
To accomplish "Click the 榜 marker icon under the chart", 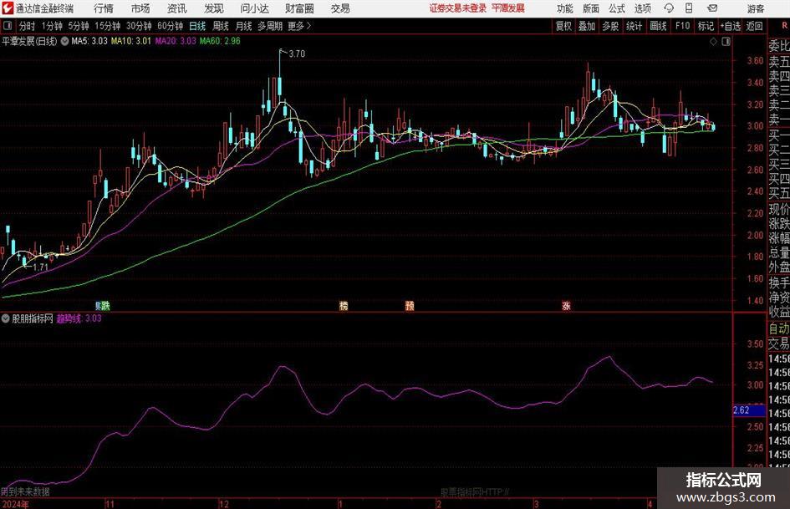I will click(x=344, y=305).
